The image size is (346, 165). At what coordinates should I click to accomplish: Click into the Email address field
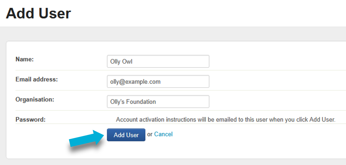coord(158,82)
